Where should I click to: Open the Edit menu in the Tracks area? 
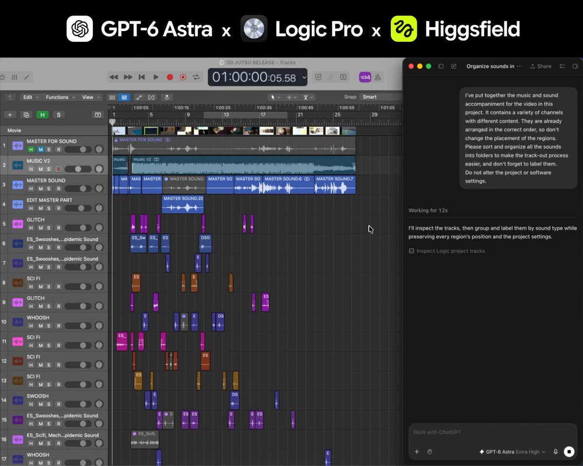click(x=30, y=97)
